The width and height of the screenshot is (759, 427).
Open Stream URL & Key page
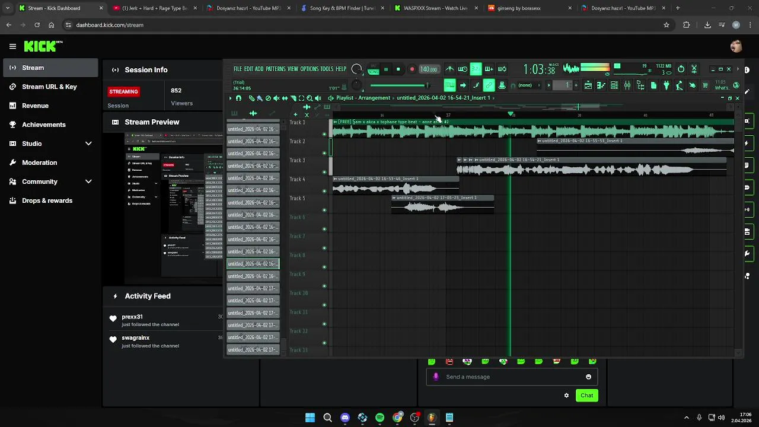[49, 87]
